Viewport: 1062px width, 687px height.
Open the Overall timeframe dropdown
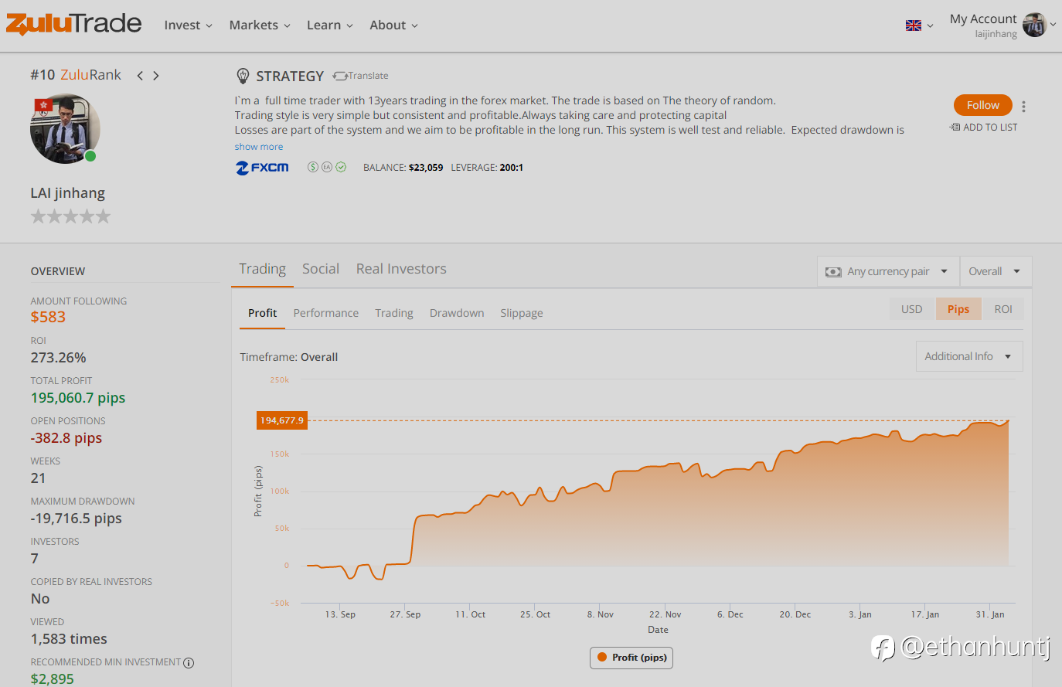click(x=996, y=271)
